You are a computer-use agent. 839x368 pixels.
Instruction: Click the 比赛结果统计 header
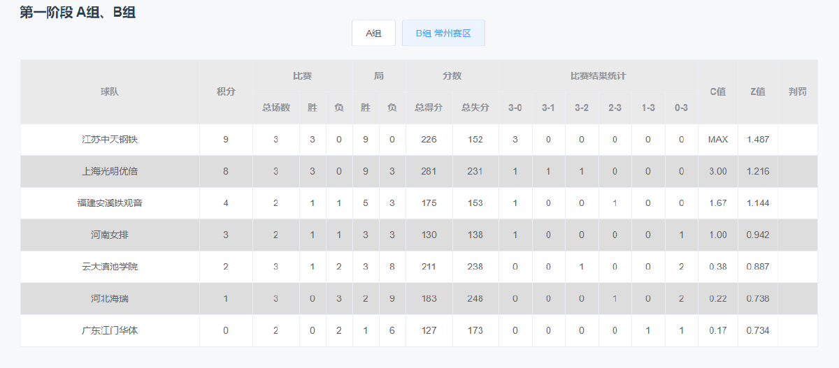(x=598, y=76)
